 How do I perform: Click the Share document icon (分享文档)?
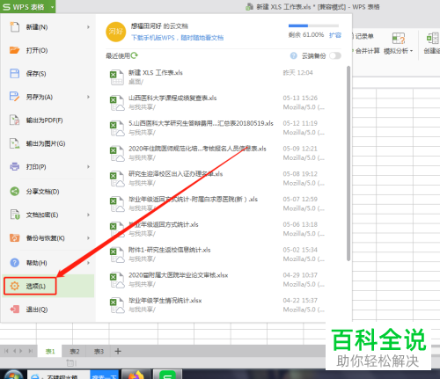15,192
